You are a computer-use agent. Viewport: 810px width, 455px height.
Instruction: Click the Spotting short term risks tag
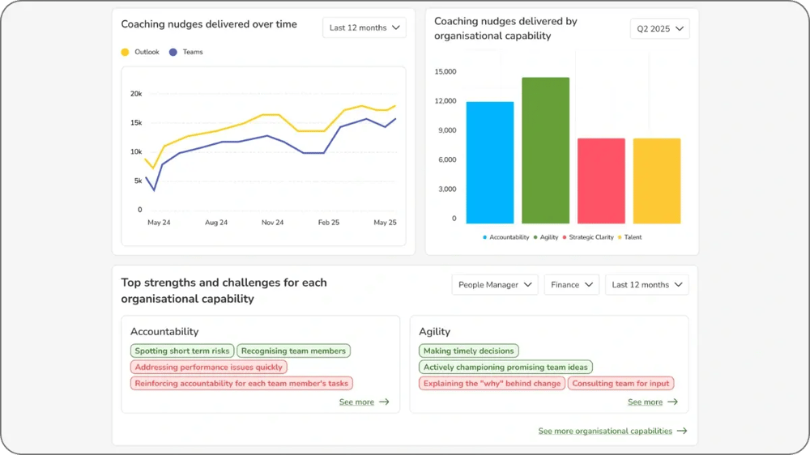(182, 351)
